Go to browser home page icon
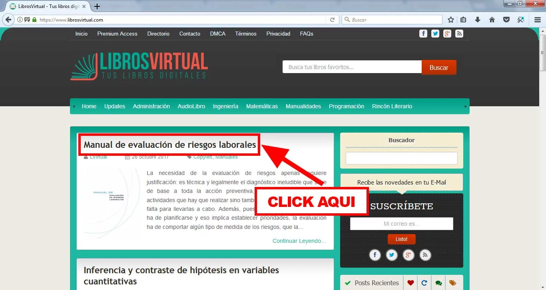 coord(492,20)
